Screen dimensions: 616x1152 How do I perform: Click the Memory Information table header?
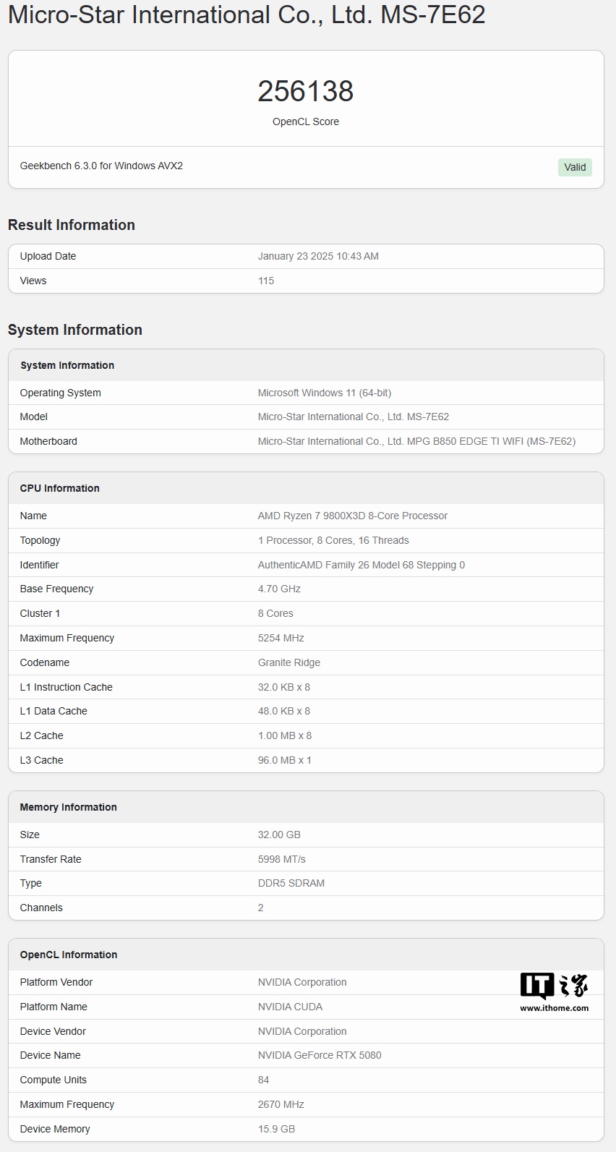[68, 807]
